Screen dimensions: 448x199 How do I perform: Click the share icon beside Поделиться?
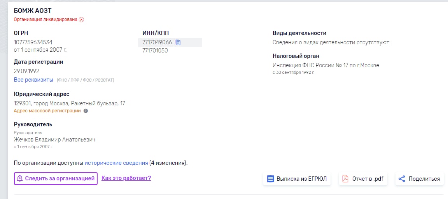click(x=402, y=179)
